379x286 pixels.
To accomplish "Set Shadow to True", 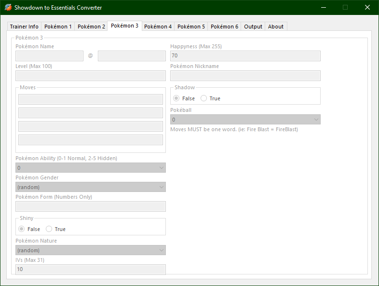I will (204, 98).
